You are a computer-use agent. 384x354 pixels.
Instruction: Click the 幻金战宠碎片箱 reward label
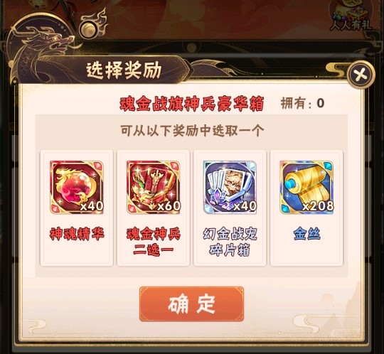pyautogui.click(x=230, y=242)
